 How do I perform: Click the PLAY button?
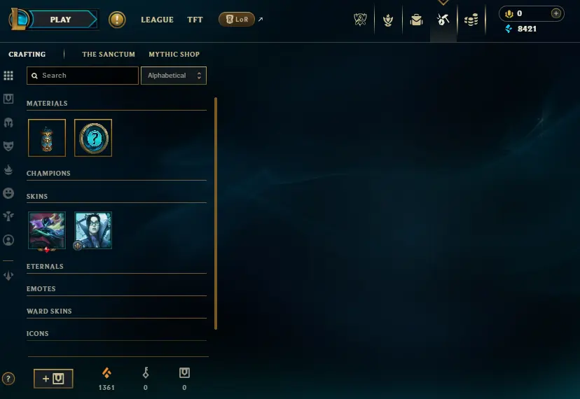60,20
